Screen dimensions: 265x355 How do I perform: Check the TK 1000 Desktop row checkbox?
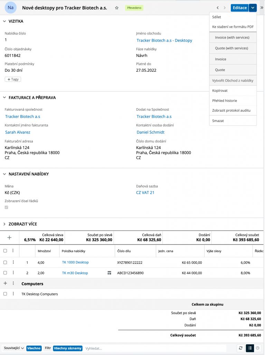[x=5, y=262]
